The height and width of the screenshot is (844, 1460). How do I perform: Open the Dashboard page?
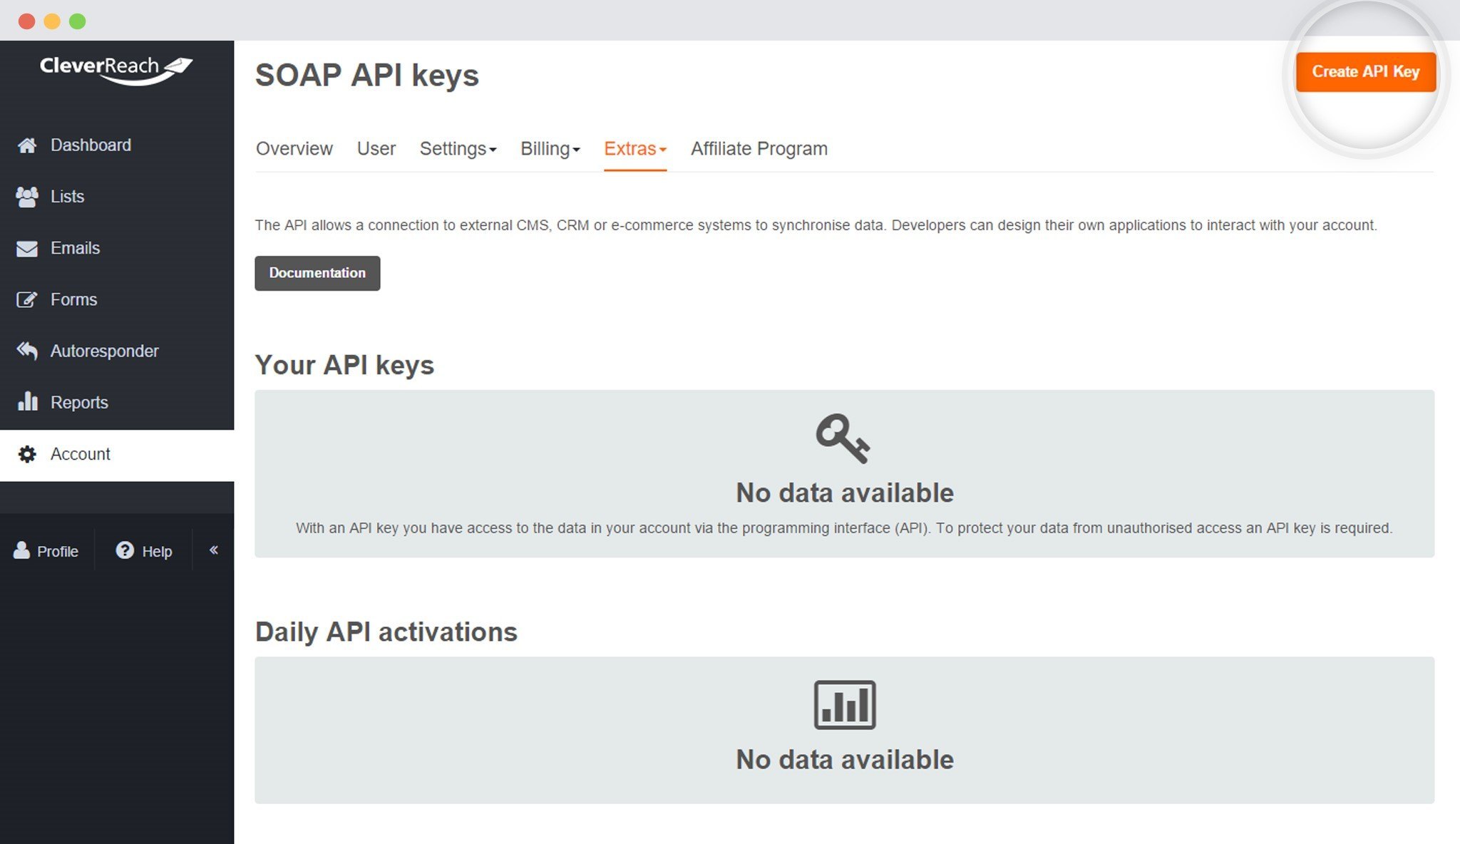pos(117,145)
